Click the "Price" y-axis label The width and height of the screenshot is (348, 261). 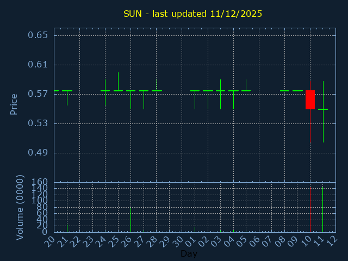(x=14, y=104)
